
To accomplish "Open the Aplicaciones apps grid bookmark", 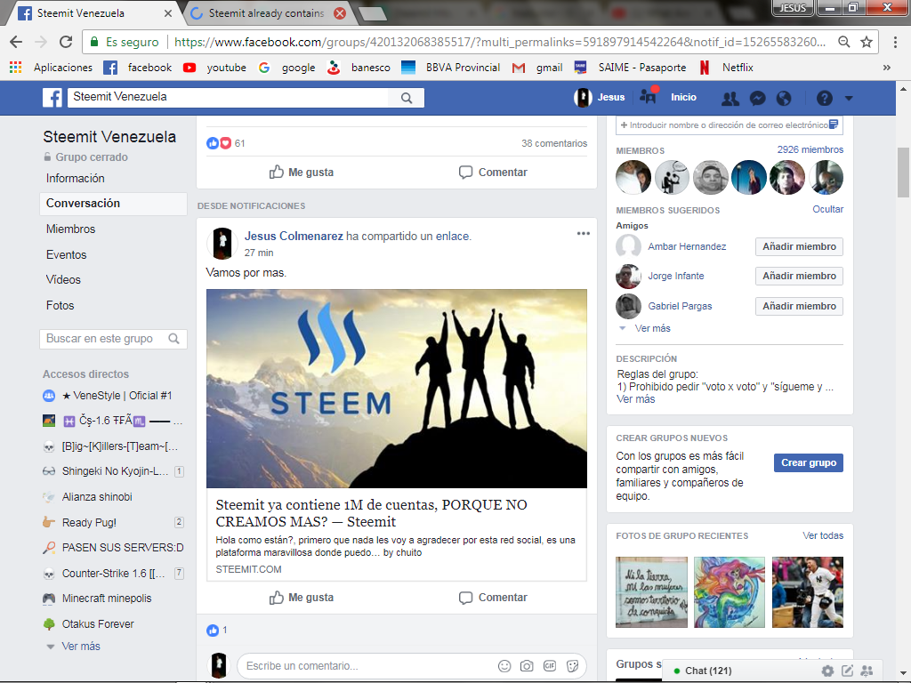I will [51, 68].
